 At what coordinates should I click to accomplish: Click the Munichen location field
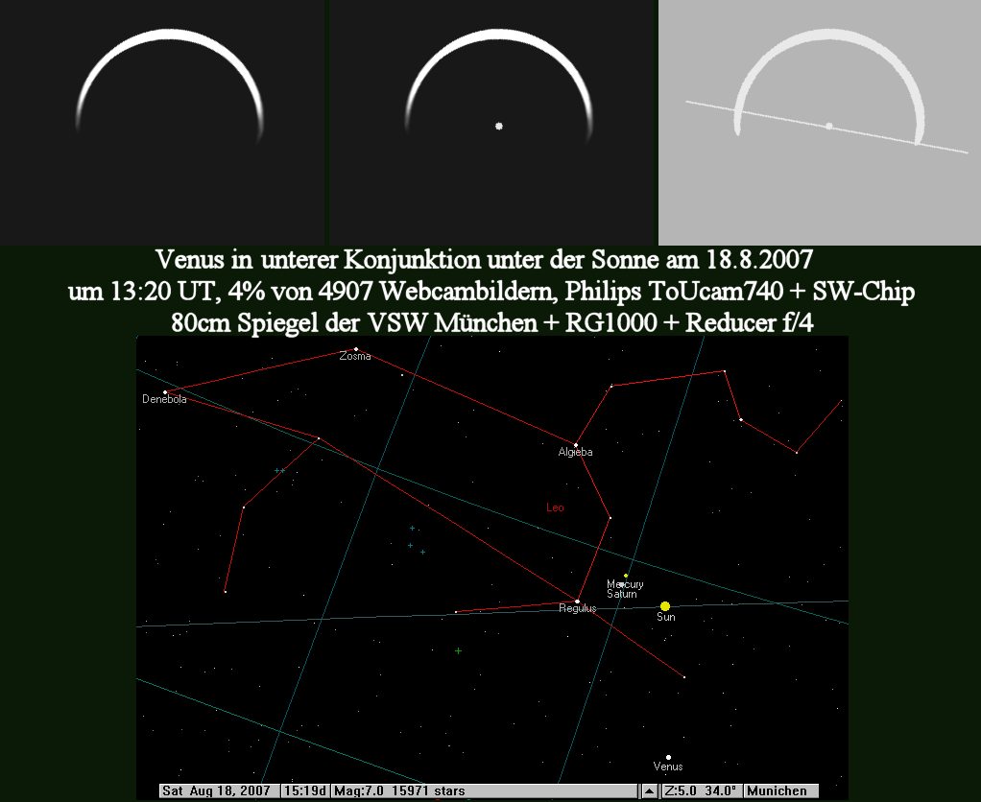tap(778, 791)
